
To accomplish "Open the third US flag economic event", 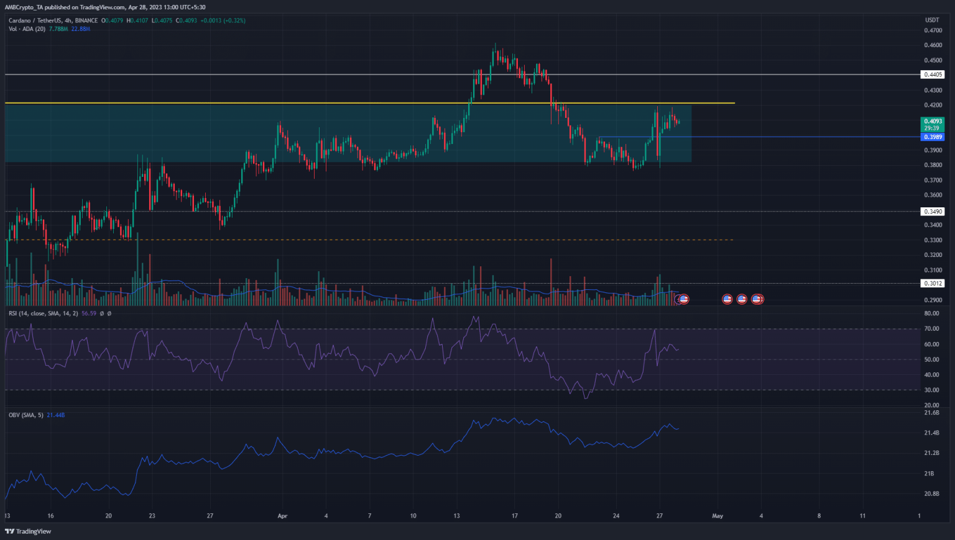I will click(742, 299).
